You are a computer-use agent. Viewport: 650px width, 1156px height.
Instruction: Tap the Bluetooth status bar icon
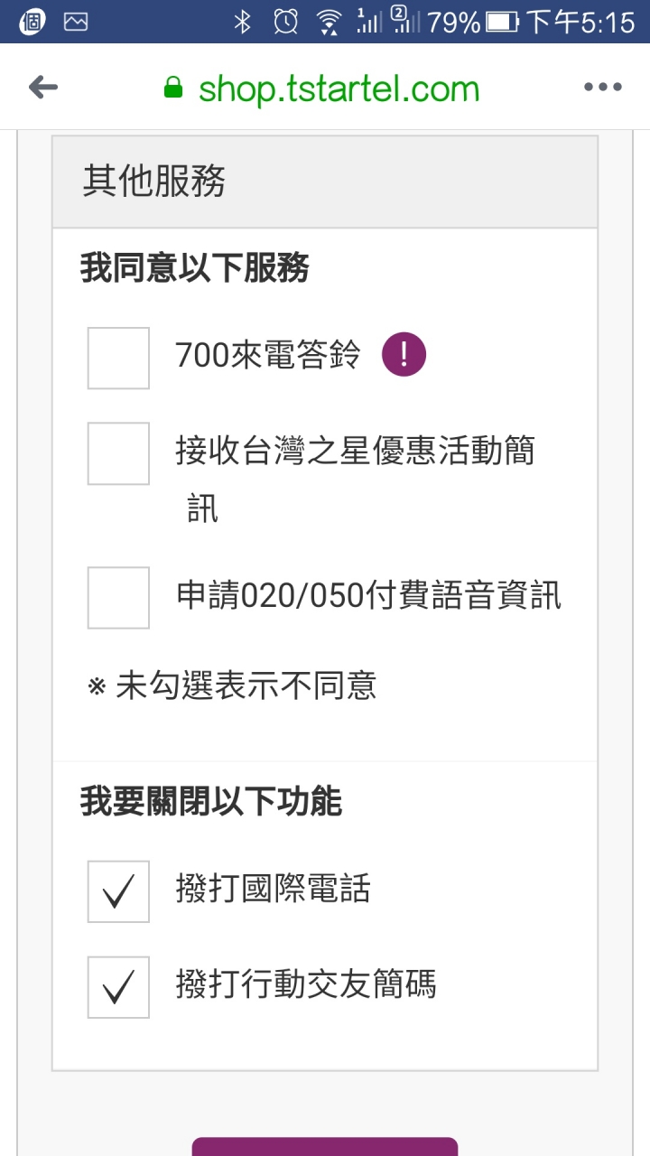242,22
